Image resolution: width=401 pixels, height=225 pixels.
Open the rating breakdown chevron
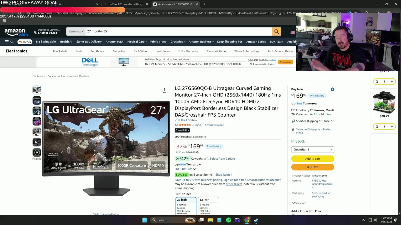(193, 125)
